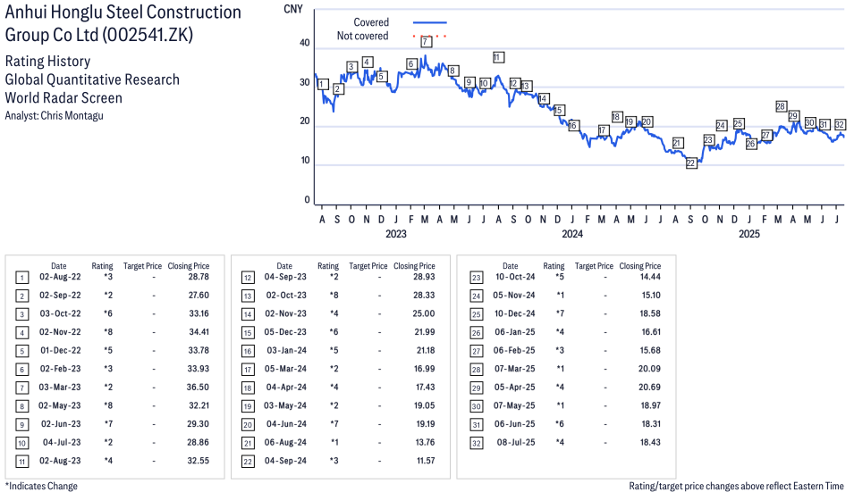Select the date 08-Jul-25
Screen dimensions: 854x492
point(516,442)
